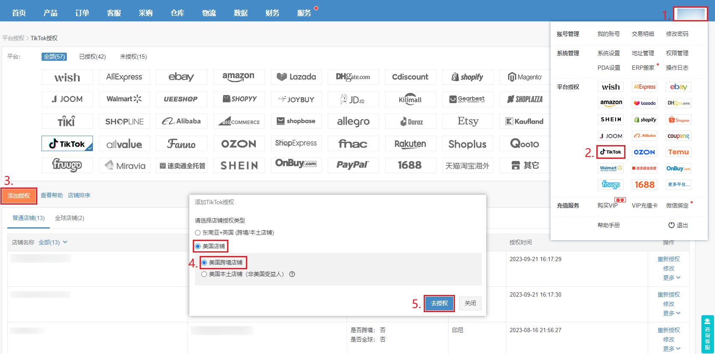Open the Kilimall platform logo
The width and height of the screenshot is (715, 354).
[x=410, y=99]
